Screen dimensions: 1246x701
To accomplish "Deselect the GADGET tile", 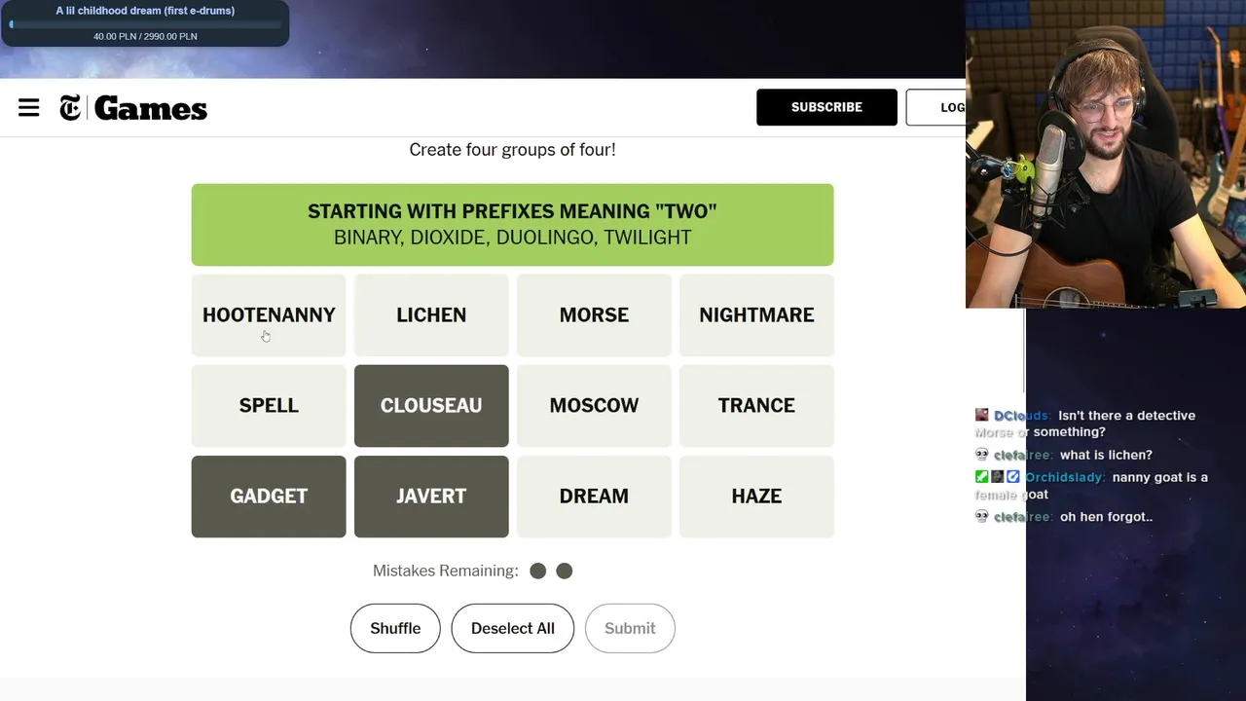I will point(269,497).
